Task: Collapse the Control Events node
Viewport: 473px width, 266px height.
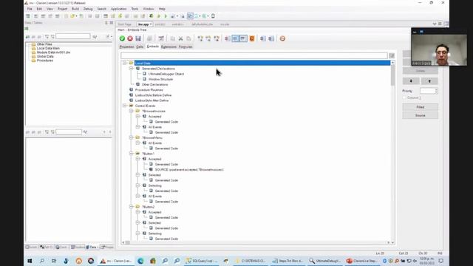Action: pos(124,106)
